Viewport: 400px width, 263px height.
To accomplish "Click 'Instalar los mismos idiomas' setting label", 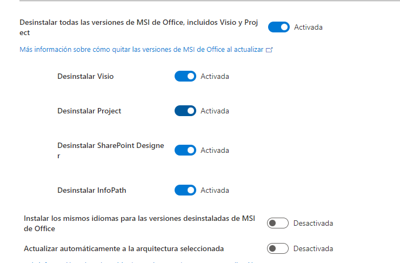I will point(139,224).
